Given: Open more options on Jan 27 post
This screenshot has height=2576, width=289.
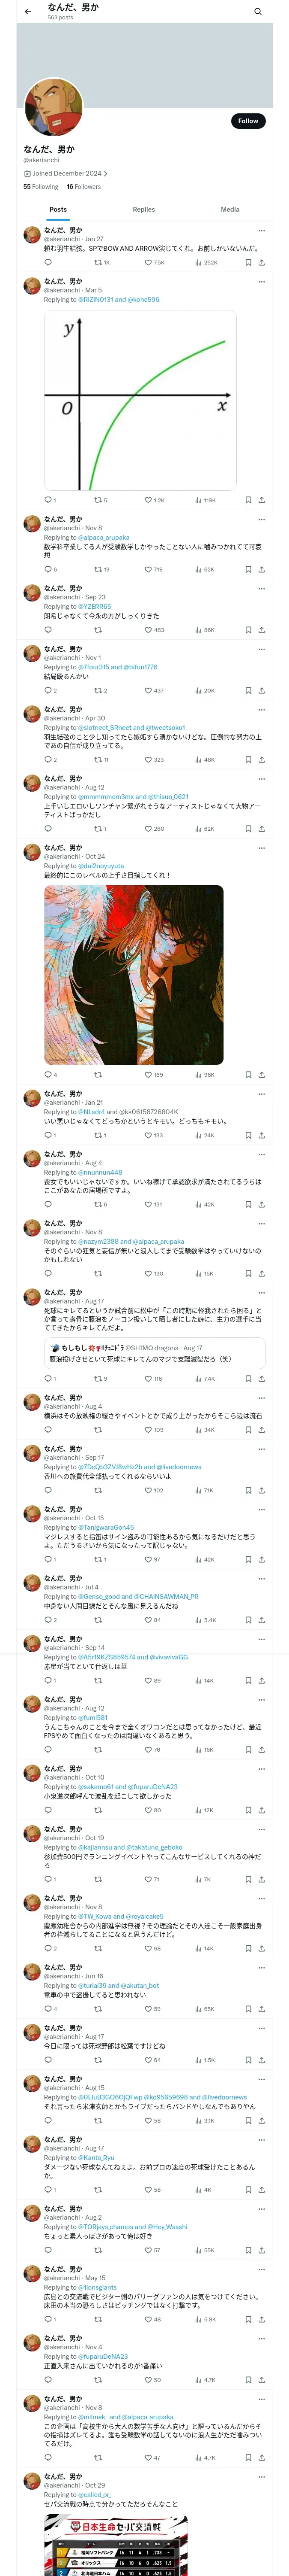Looking at the screenshot, I should click(x=261, y=231).
